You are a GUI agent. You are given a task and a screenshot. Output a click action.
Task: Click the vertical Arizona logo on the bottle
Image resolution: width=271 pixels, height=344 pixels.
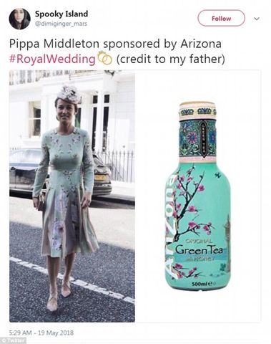tap(171, 226)
